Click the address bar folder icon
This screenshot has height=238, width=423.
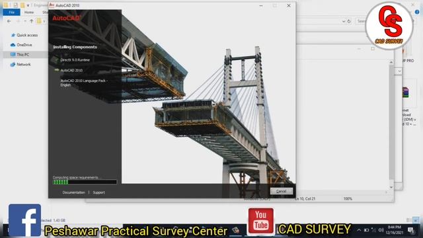(39, 21)
